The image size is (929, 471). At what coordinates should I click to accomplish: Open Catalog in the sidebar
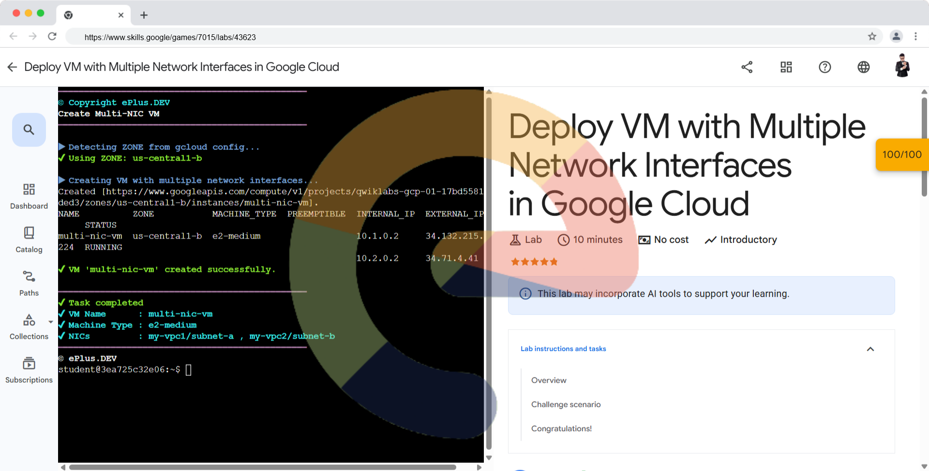pos(29,240)
